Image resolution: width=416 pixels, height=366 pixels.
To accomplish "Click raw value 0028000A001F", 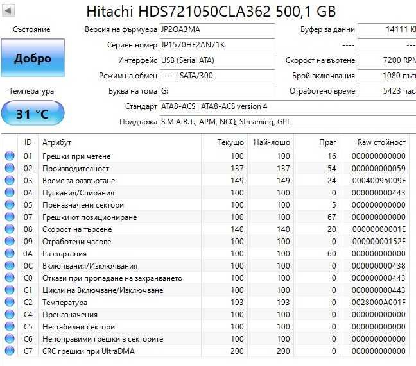I will (x=379, y=302).
